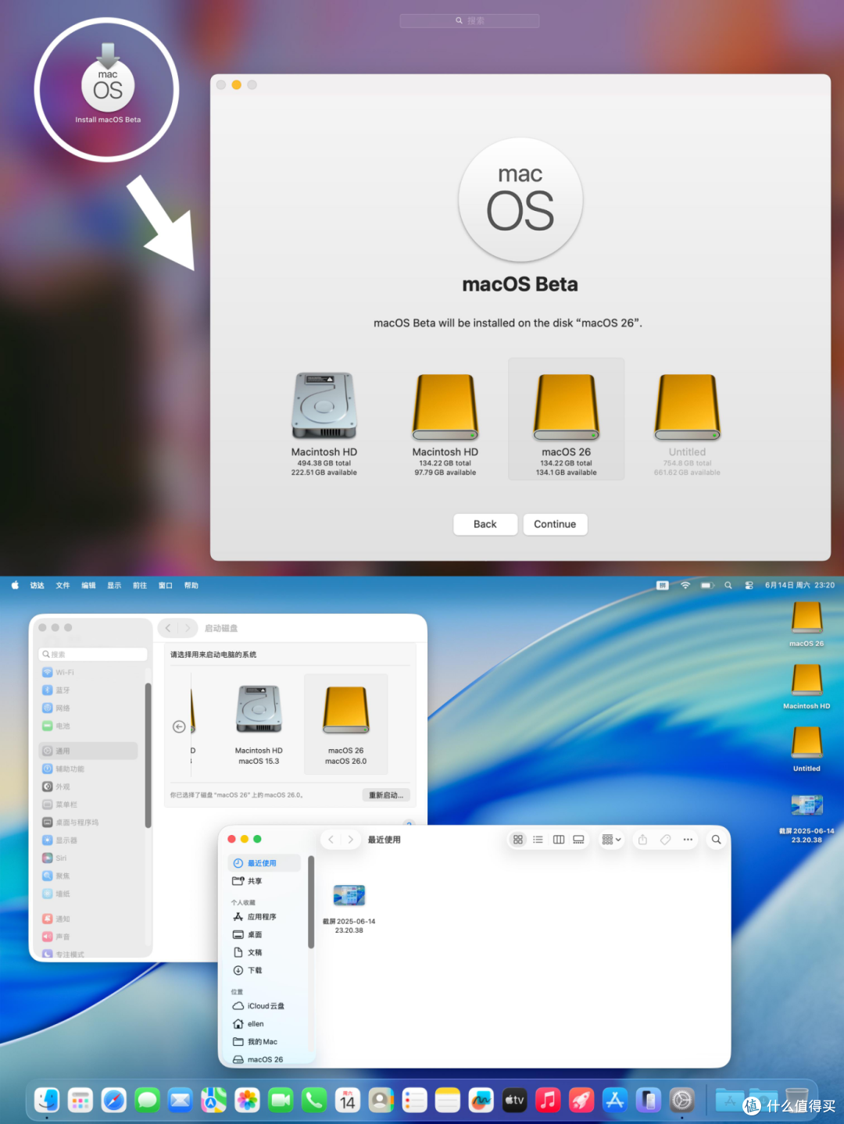Click the Share icon in Finder toolbar
This screenshot has height=1124, width=844.
(x=643, y=840)
